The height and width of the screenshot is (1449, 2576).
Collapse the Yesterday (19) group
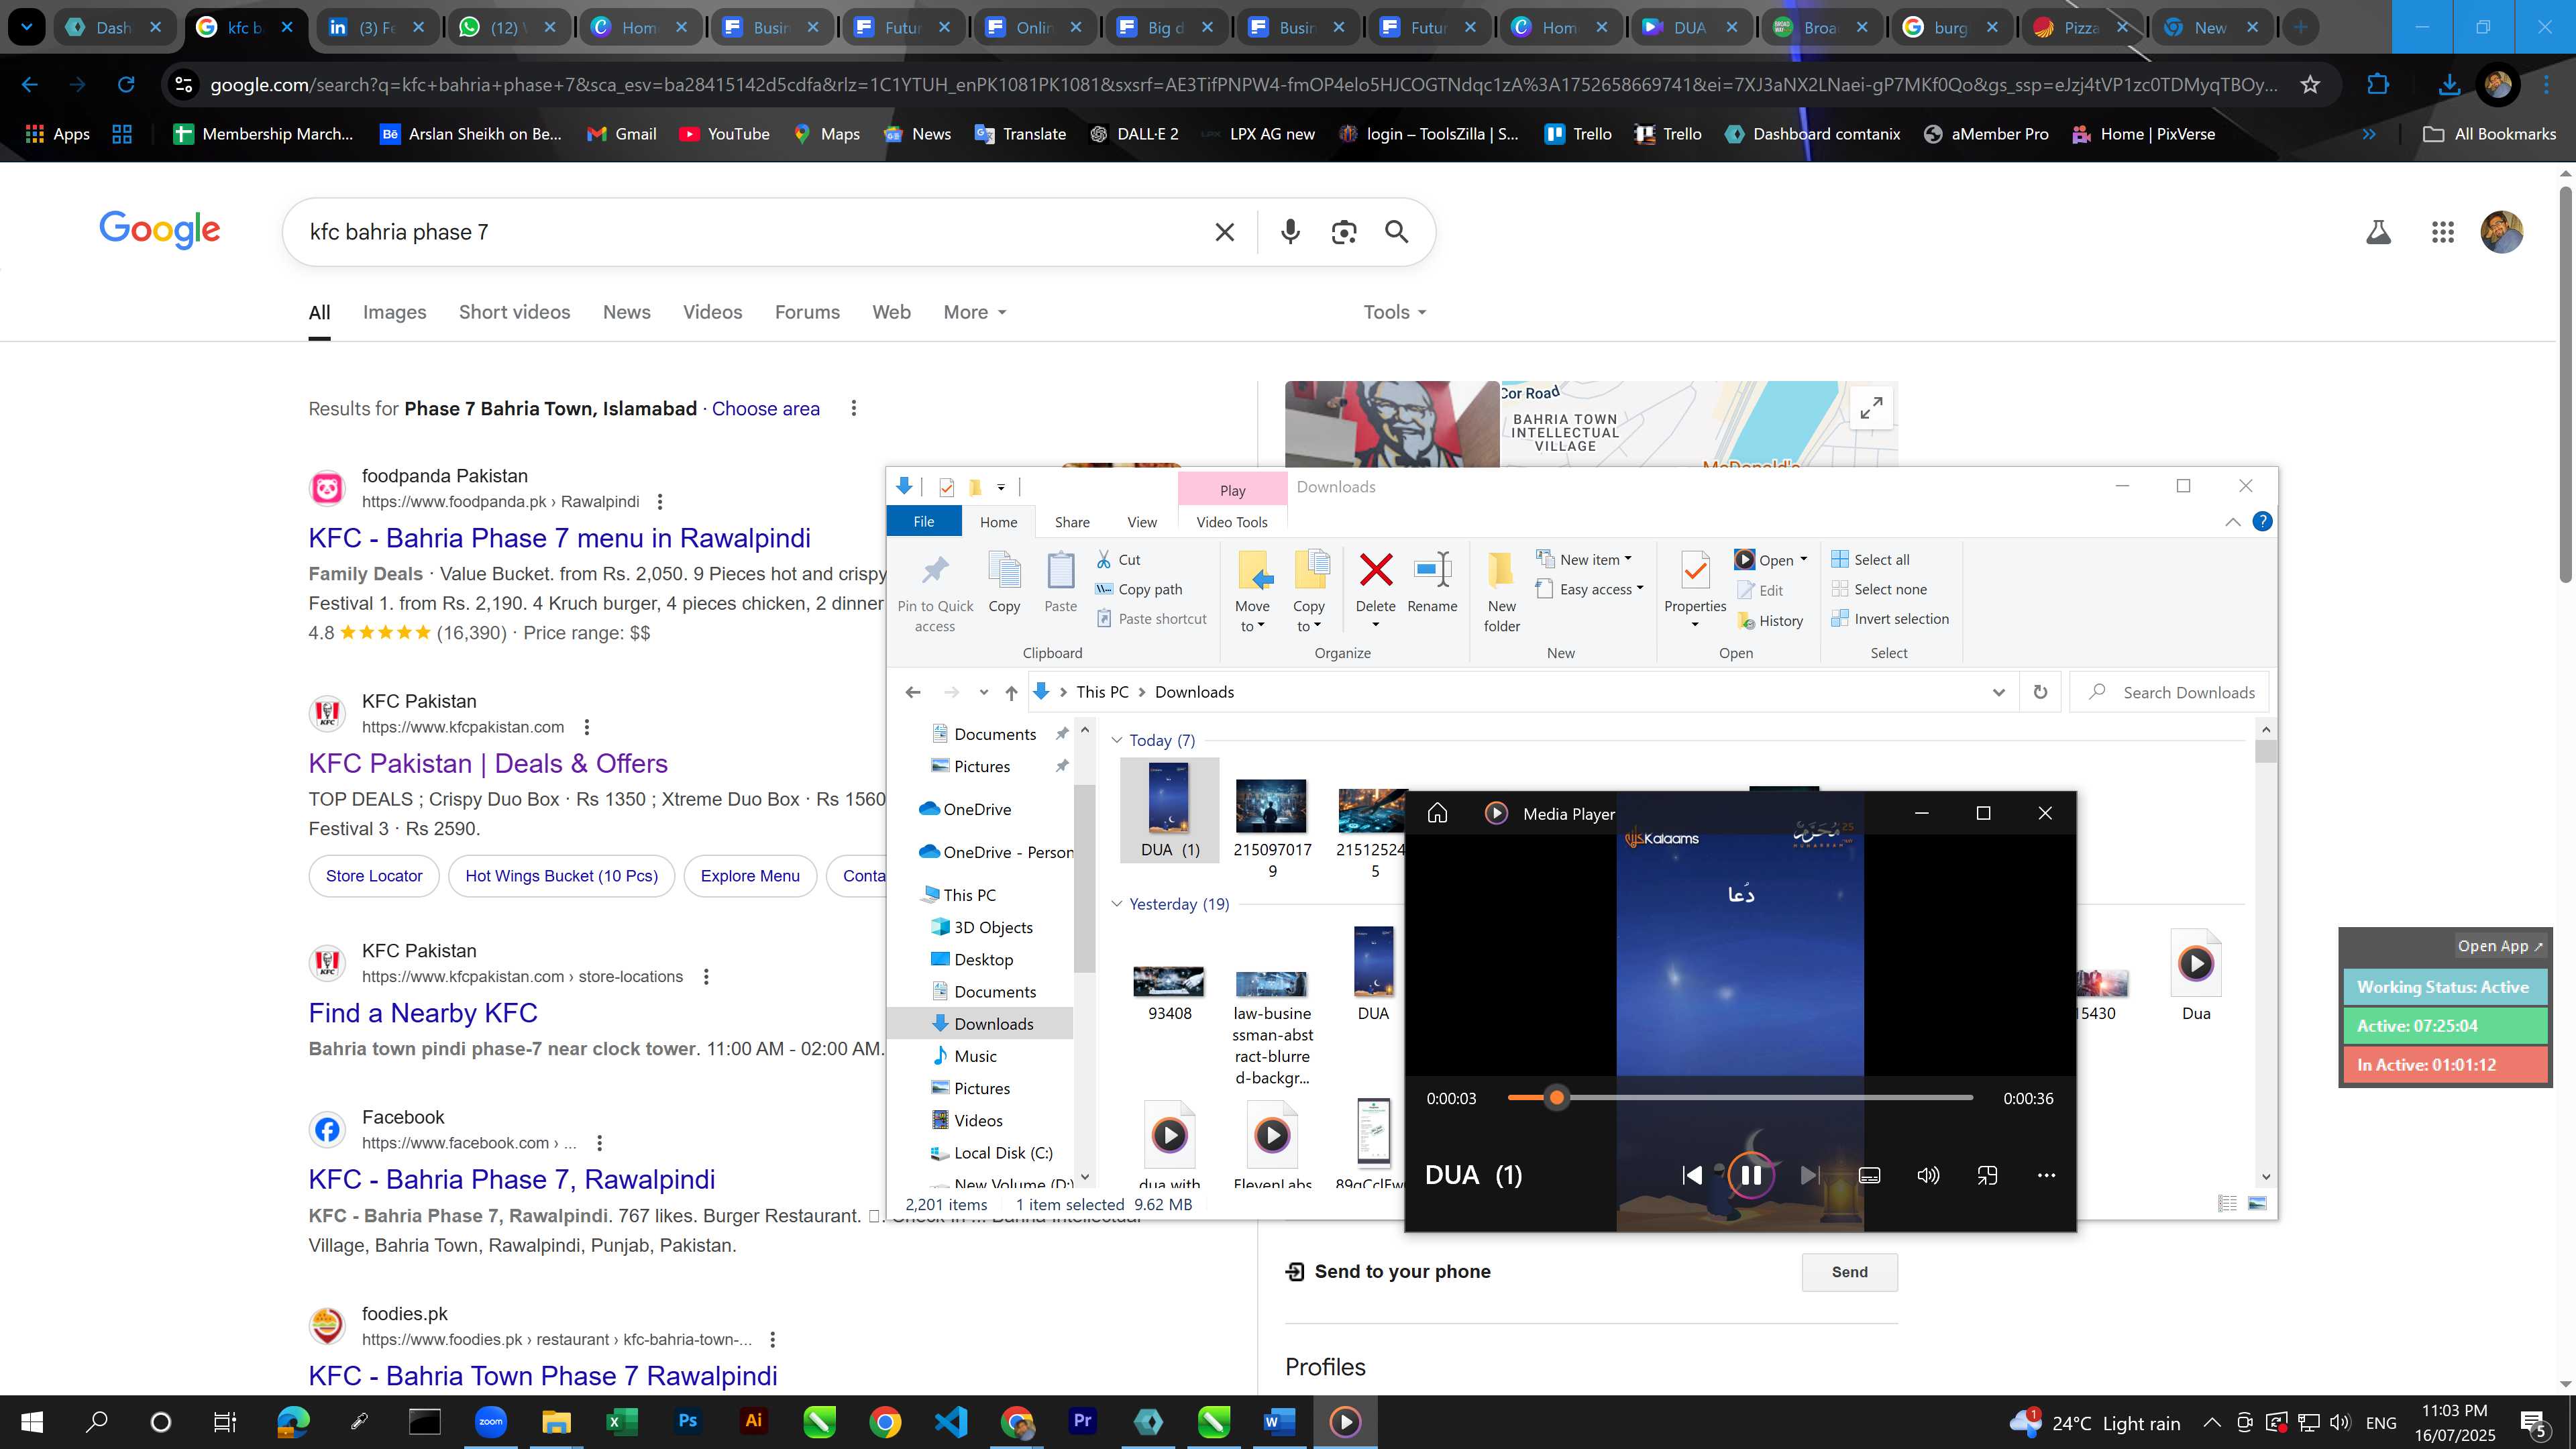pyautogui.click(x=1117, y=904)
